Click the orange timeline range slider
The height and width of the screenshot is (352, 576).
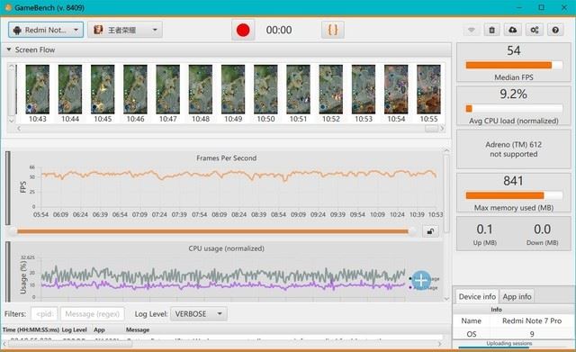coord(212,231)
